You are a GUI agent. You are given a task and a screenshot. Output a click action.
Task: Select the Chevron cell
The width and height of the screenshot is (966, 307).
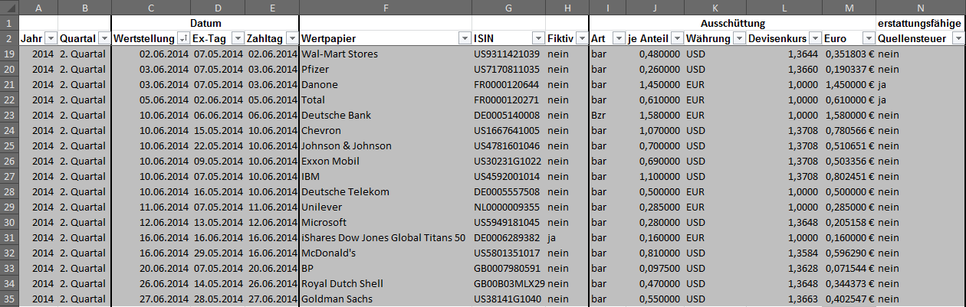[386, 130]
